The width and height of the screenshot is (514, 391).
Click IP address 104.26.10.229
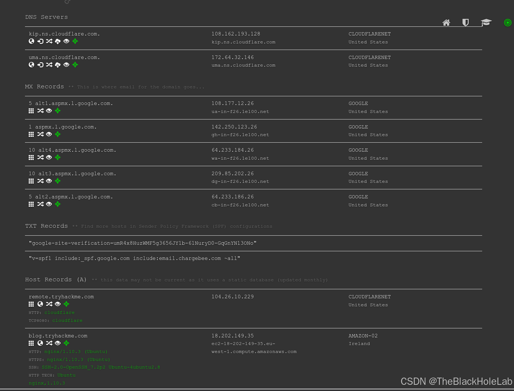(x=233, y=297)
